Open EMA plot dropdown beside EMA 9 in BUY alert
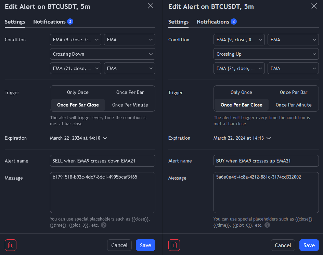Screen dimensions: 323x255 (293, 40)
